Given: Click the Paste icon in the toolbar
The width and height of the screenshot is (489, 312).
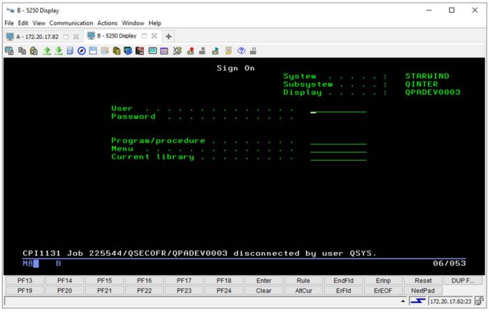Looking at the screenshot, I should tap(34, 50).
